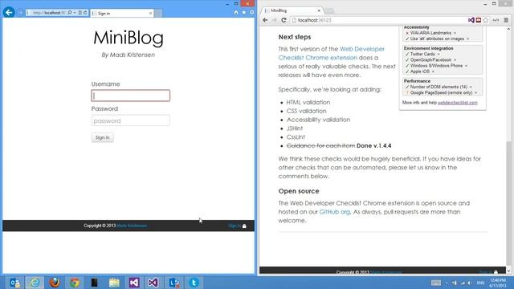514x289 pixels.
Task: Expand the WAI-ARIA Landmarks item
Action: pyautogui.click(x=455, y=33)
